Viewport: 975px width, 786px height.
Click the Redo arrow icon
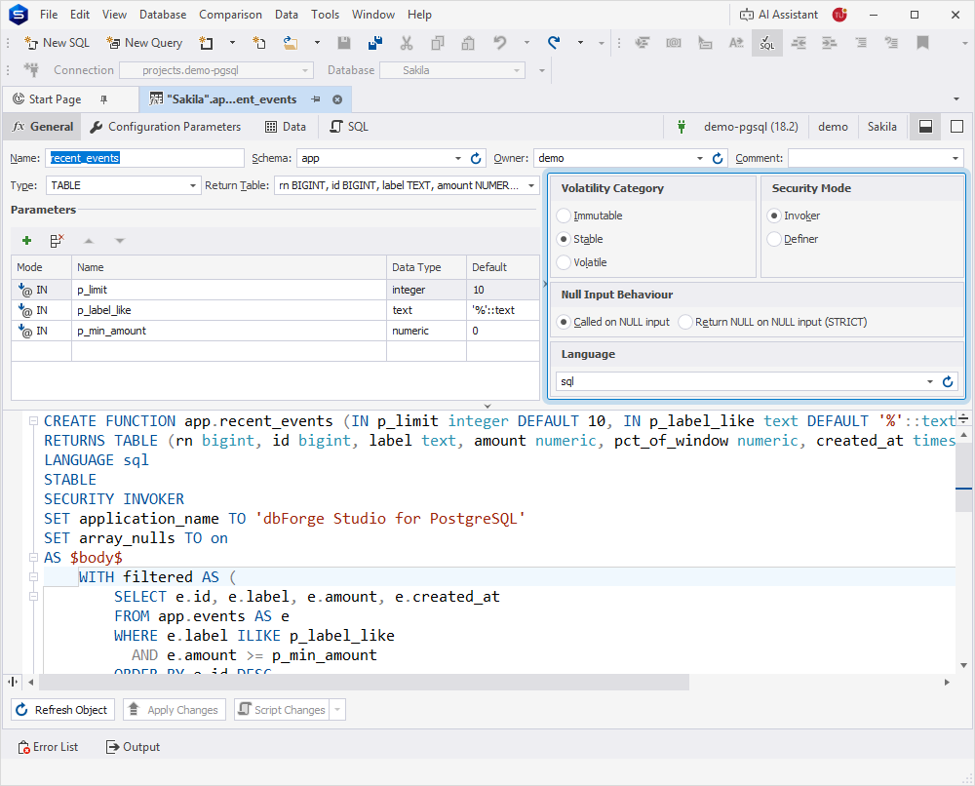click(554, 43)
